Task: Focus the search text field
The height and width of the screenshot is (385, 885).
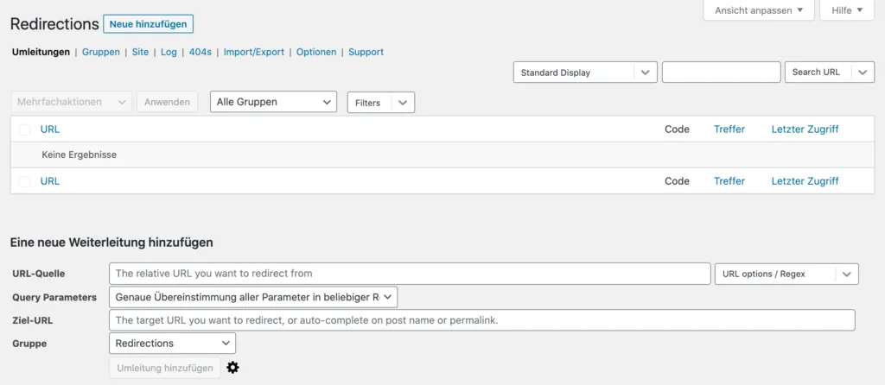Action: point(722,73)
